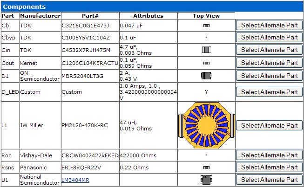This screenshot has height=187, width=304.
Task: Click the Manufacturer column header
Action: [x=41, y=16]
